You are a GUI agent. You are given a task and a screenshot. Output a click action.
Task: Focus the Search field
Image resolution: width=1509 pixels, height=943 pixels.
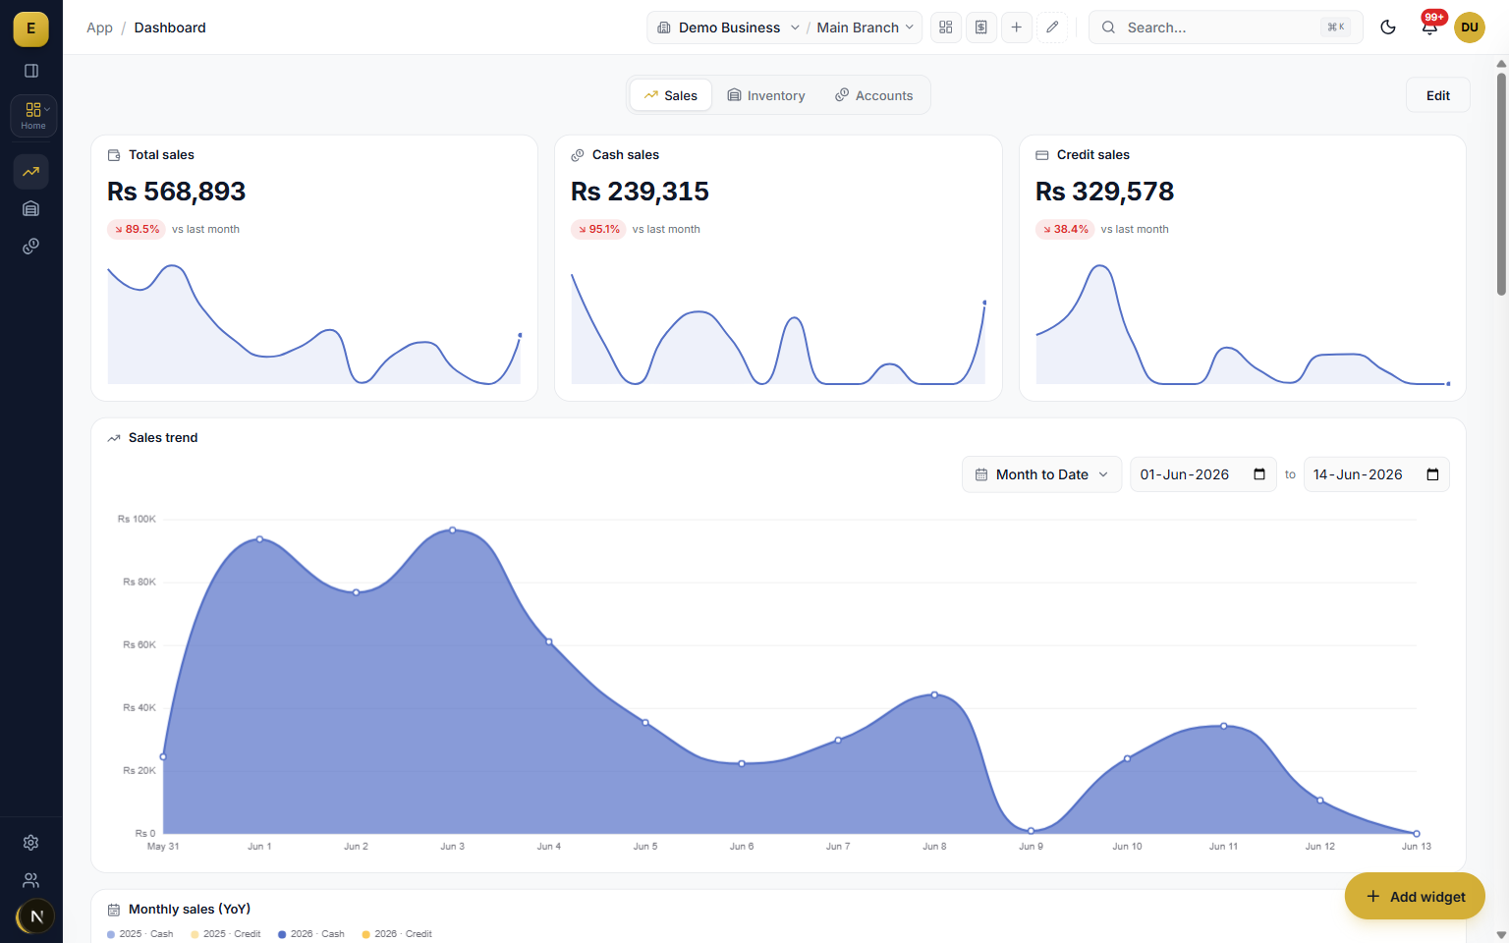[x=1226, y=28]
